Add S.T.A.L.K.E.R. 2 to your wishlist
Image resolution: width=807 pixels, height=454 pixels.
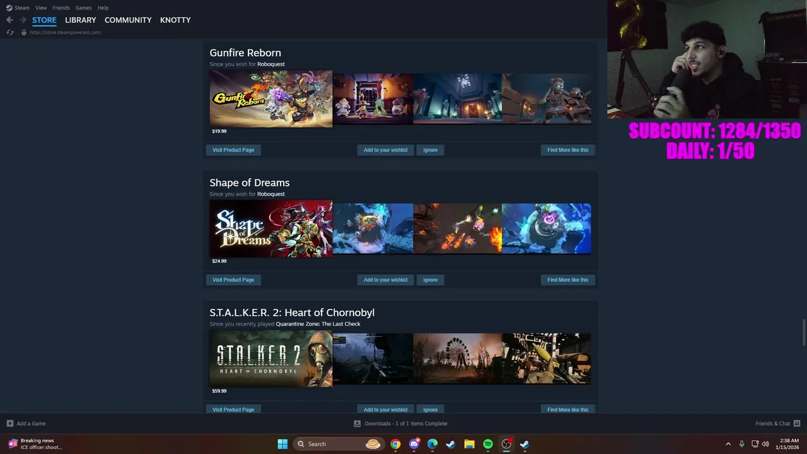[x=386, y=409]
